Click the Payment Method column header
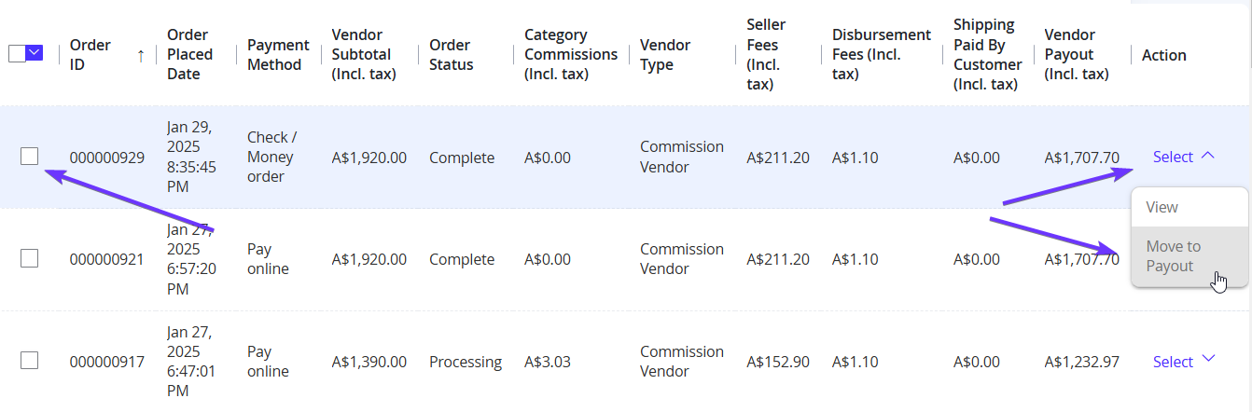Image resolution: width=1252 pixels, height=412 pixels. coord(278,55)
